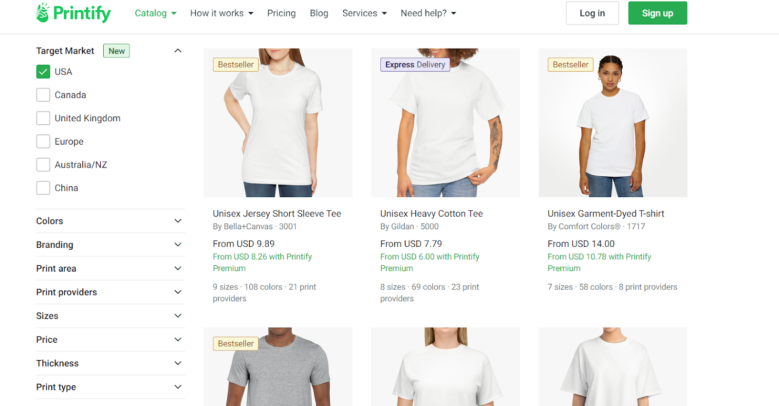Viewport: 779px width, 406px height.
Task: Click the Unisex Jersey Short Sleeve Tee title
Action: click(x=277, y=213)
